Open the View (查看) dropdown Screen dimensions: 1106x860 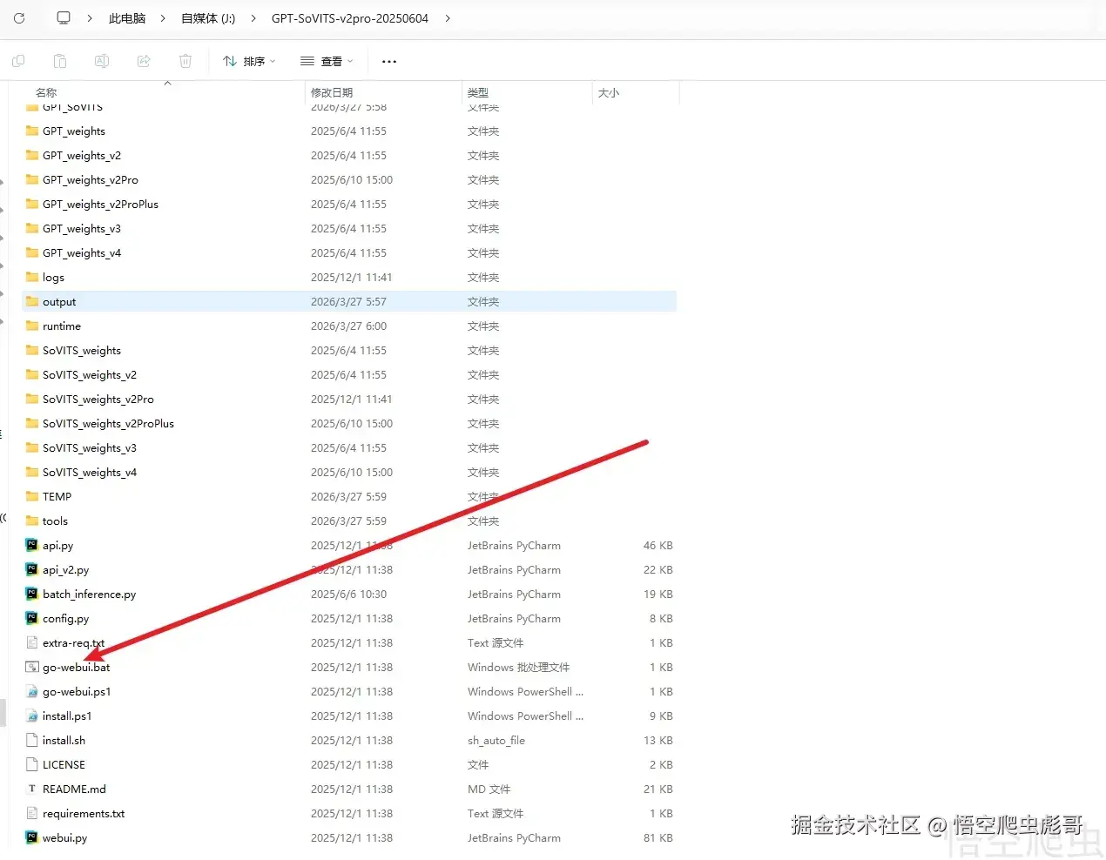tap(327, 61)
